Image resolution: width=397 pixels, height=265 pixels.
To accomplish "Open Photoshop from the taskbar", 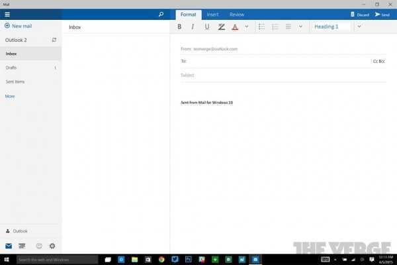I will 188,260.
